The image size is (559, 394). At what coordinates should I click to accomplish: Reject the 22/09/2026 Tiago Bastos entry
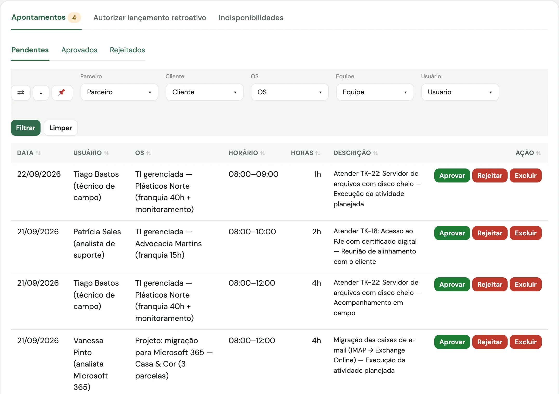[x=490, y=175]
